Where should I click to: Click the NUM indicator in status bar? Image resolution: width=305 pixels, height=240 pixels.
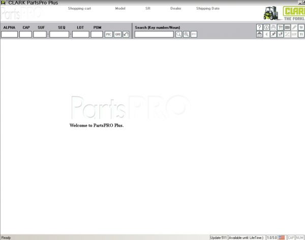coord(299,237)
